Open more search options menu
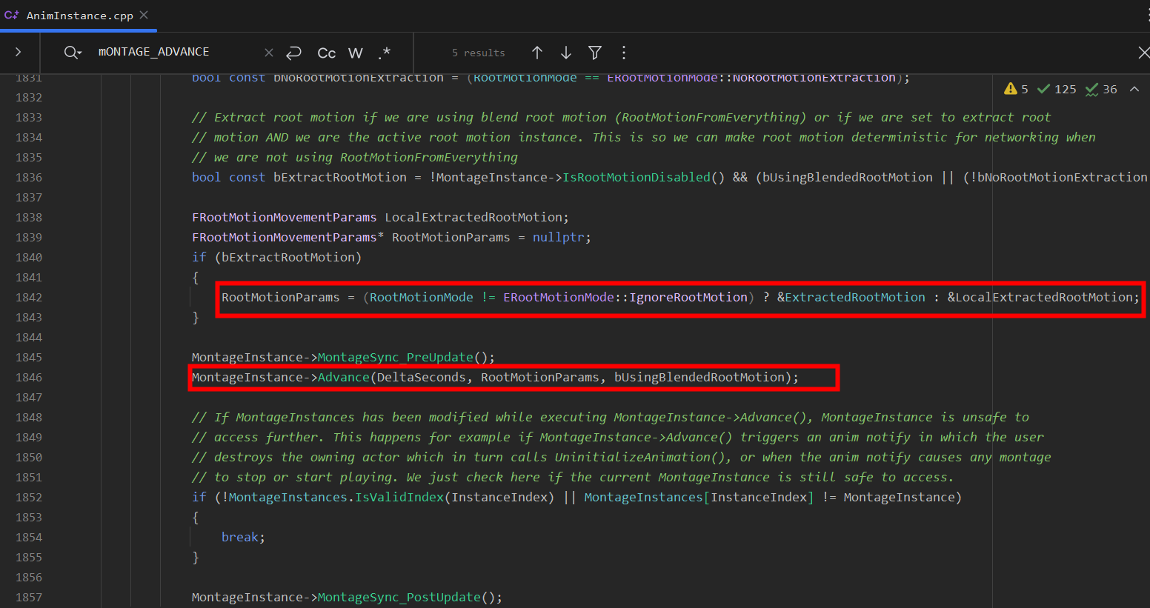 [623, 53]
